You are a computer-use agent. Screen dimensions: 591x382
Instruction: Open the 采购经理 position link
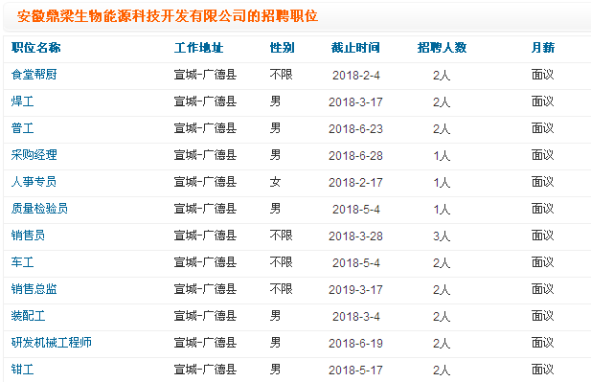click(34, 155)
